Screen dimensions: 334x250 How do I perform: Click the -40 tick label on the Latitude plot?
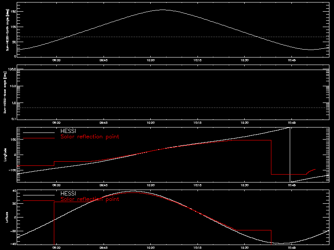[x=13, y=244]
